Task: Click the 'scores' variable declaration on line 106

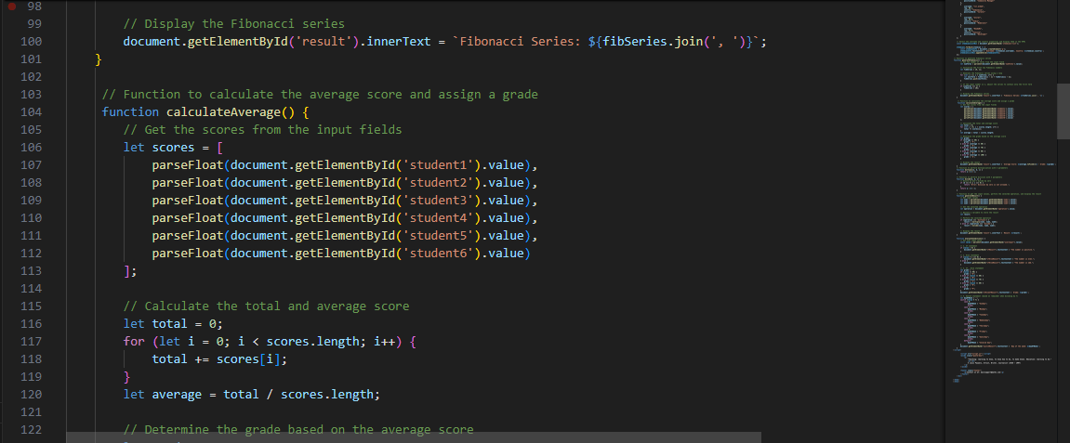Action: pos(173,148)
